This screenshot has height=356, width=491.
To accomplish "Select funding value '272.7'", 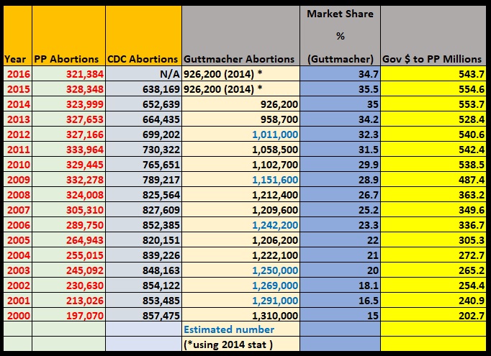I will click(472, 255).
